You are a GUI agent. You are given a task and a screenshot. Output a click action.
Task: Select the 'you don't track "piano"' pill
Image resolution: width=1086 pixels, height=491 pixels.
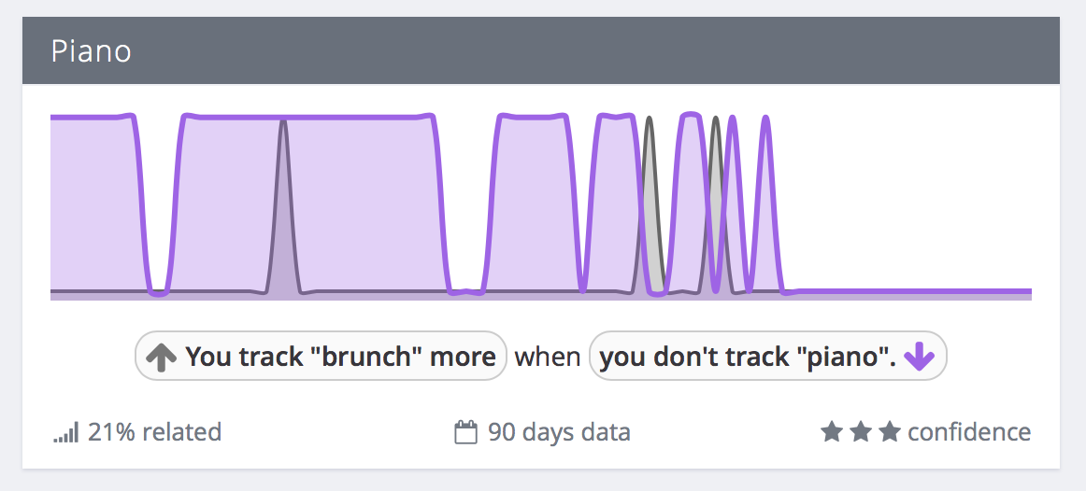[x=767, y=357]
